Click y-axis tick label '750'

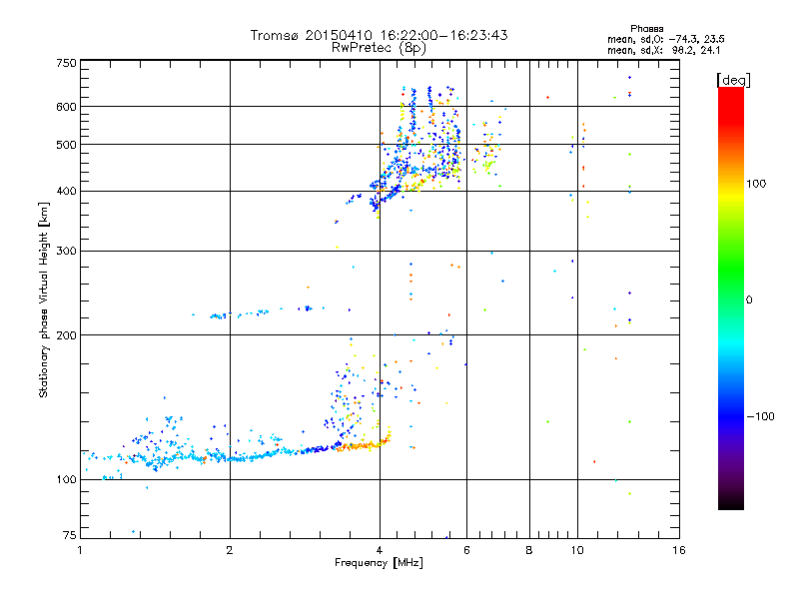(x=67, y=63)
